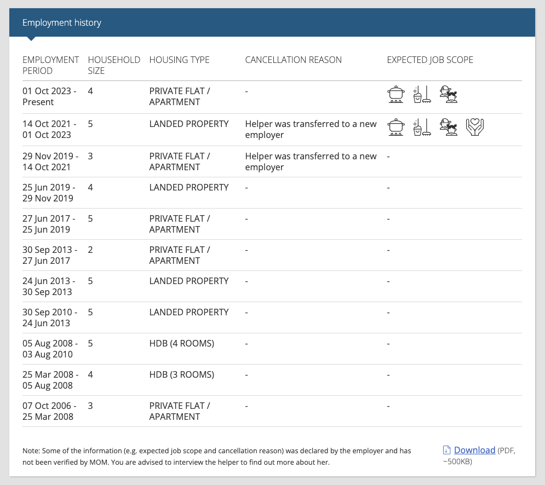Click 'HDB (3 ROOMS)' housing type cell
Viewport: 545px width, 485px height.
[182, 374]
